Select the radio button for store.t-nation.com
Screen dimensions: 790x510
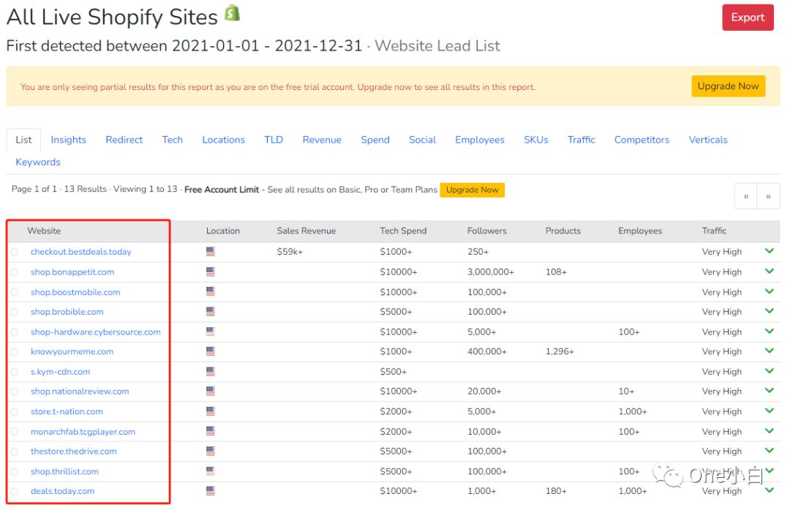pos(15,412)
